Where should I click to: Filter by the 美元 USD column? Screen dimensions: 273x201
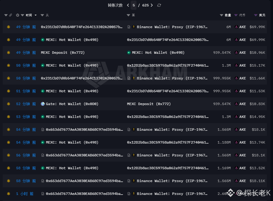[256, 15]
